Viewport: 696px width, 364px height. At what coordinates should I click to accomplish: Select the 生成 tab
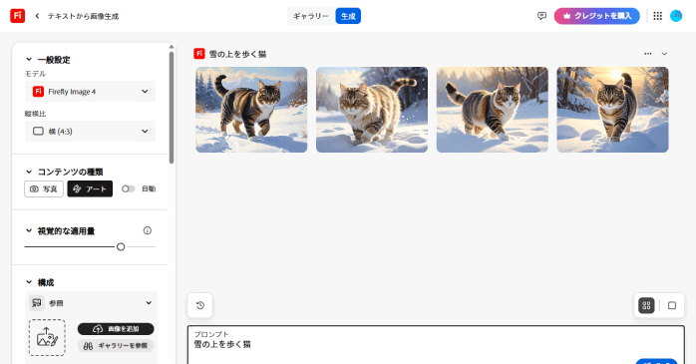[348, 16]
